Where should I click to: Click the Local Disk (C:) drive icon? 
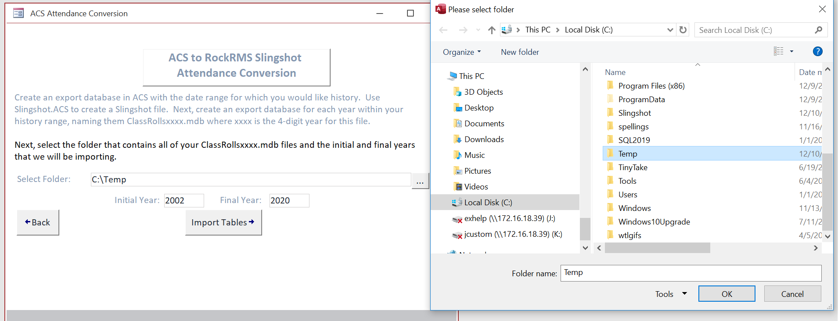[457, 202]
